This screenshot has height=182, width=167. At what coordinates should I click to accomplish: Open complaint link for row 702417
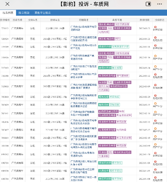83,130
